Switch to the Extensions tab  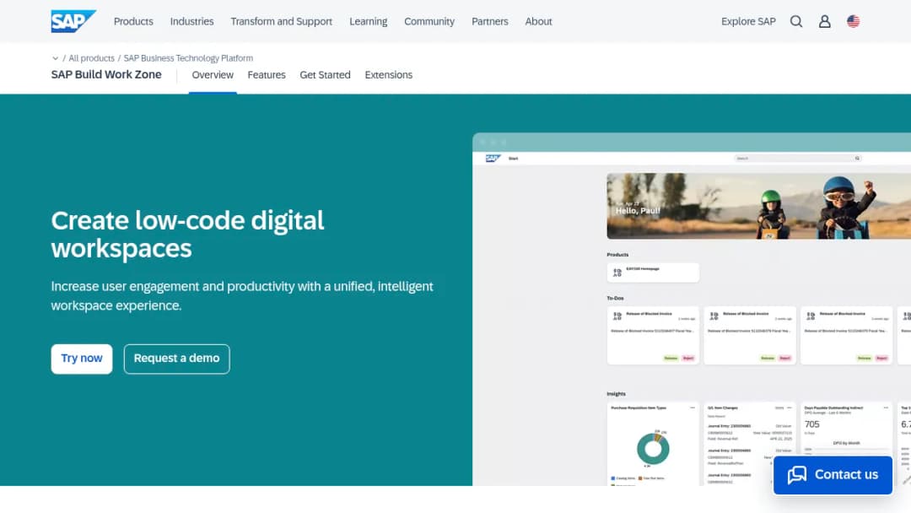[389, 75]
